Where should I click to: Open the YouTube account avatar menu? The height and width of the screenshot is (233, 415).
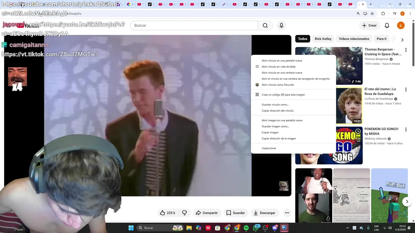point(401,26)
